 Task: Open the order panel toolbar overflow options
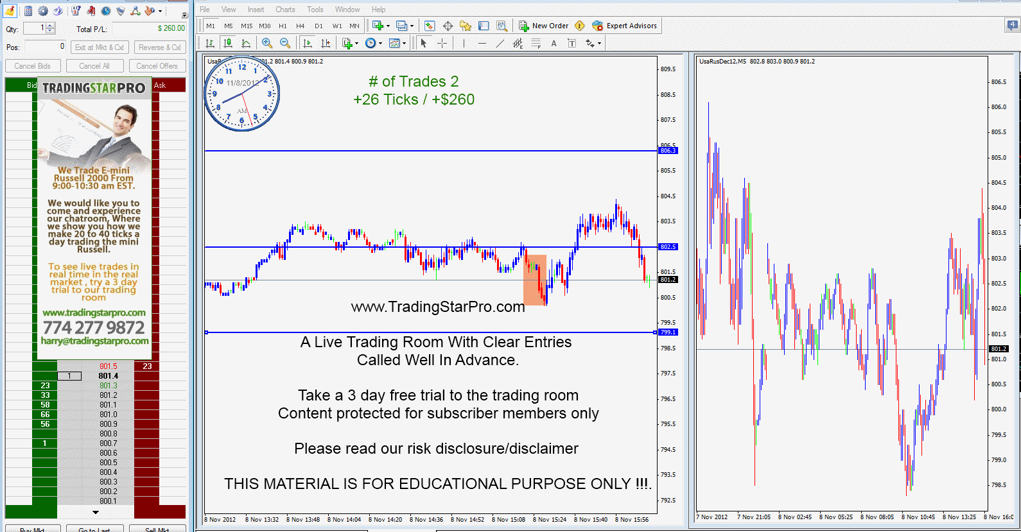click(184, 15)
